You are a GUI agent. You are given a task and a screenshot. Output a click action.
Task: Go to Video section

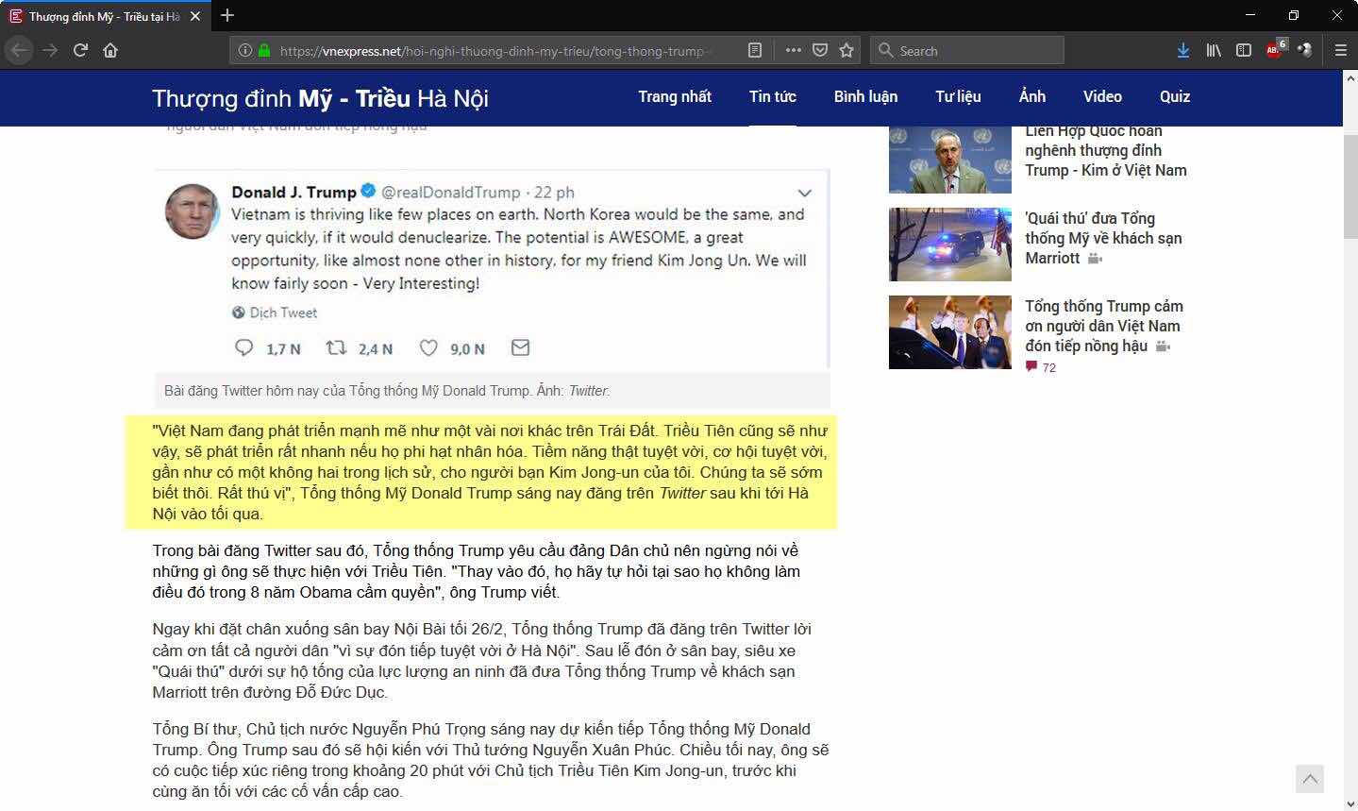pos(1102,96)
